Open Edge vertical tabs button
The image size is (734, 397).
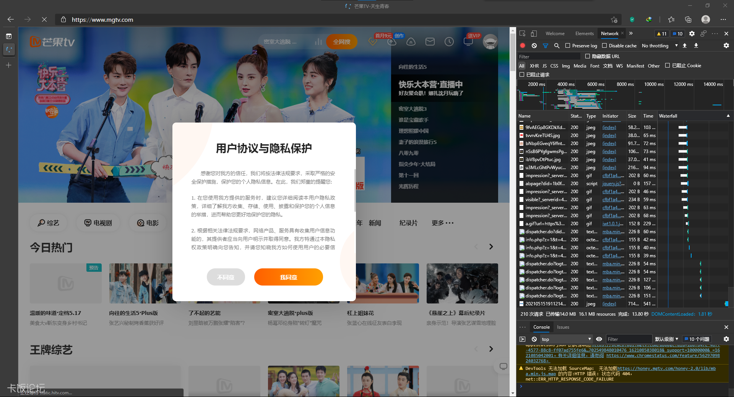click(9, 36)
